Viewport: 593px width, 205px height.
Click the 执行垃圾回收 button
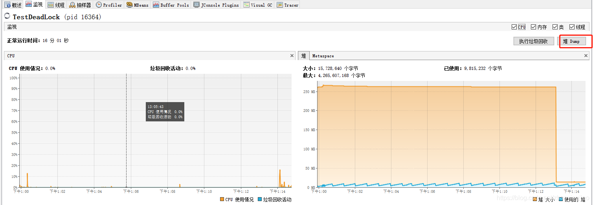pyautogui.click(x=534, y=41)
